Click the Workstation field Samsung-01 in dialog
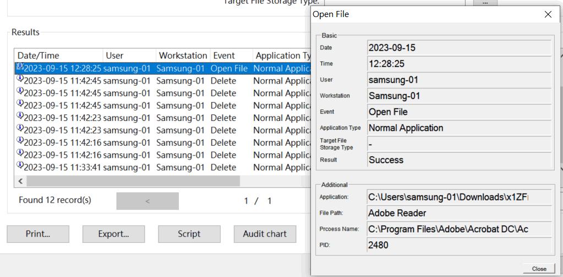The image size is (563, 277). [x=459, y=96]
